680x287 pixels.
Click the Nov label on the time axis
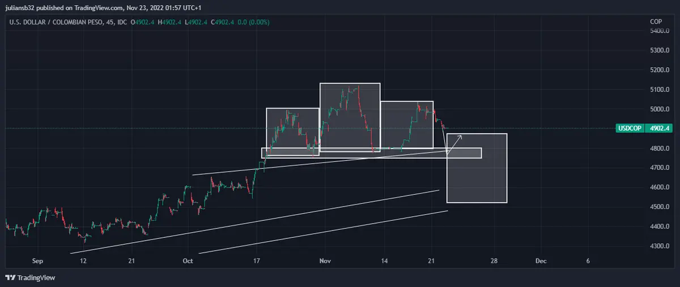[x=325, y=261]
